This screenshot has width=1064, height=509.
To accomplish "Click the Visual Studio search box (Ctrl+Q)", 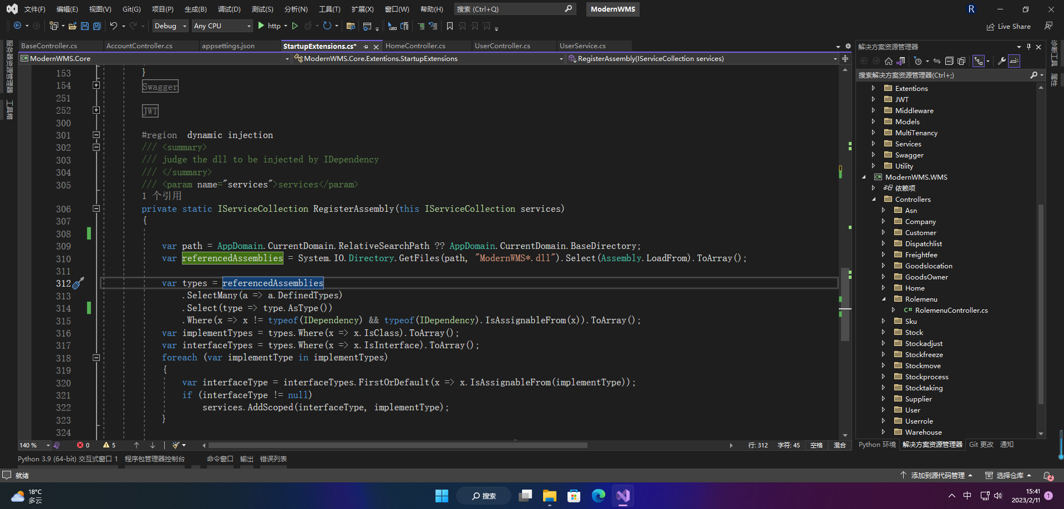I will coord(515,9).
